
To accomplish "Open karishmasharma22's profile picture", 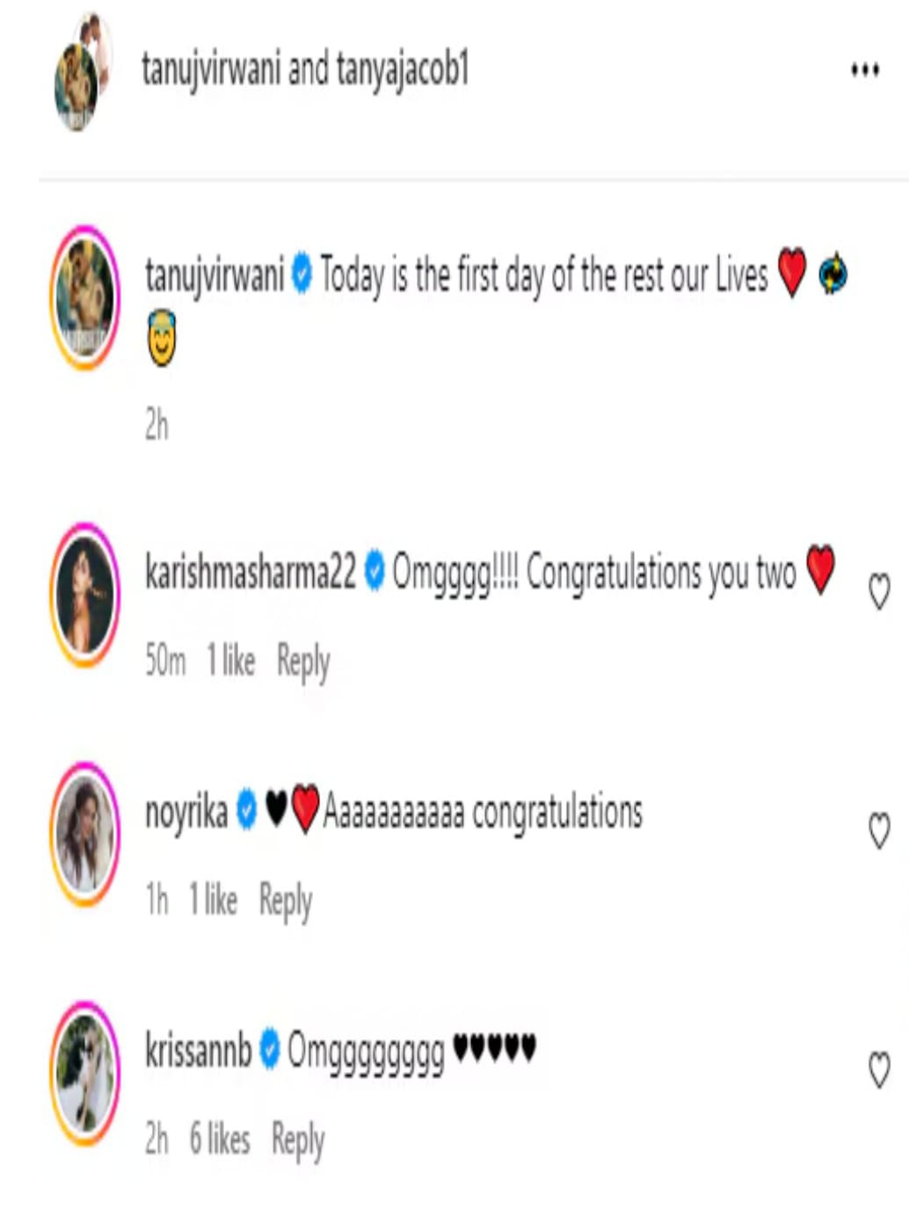I will coord(85,595).
